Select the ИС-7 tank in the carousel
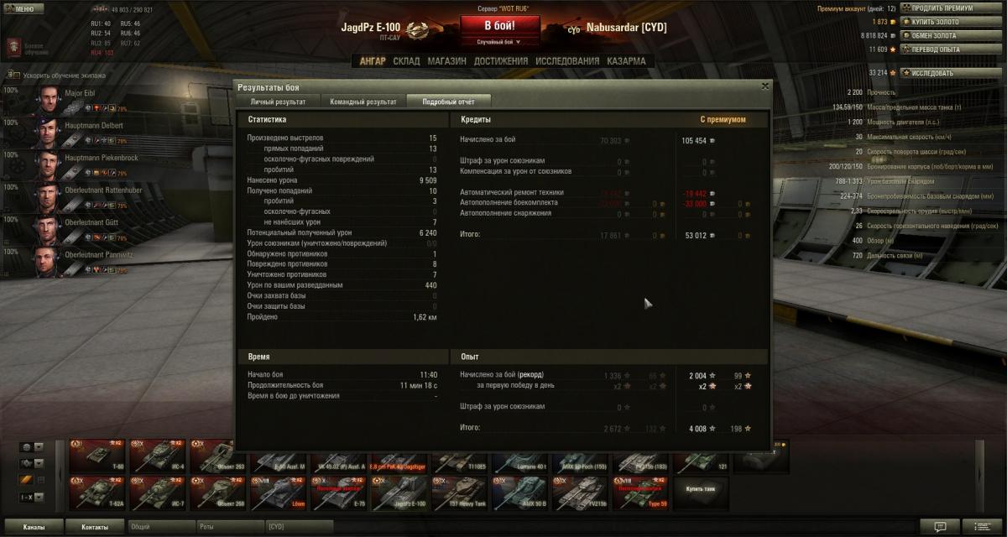 pyautogui.click(x=158, y=494)
